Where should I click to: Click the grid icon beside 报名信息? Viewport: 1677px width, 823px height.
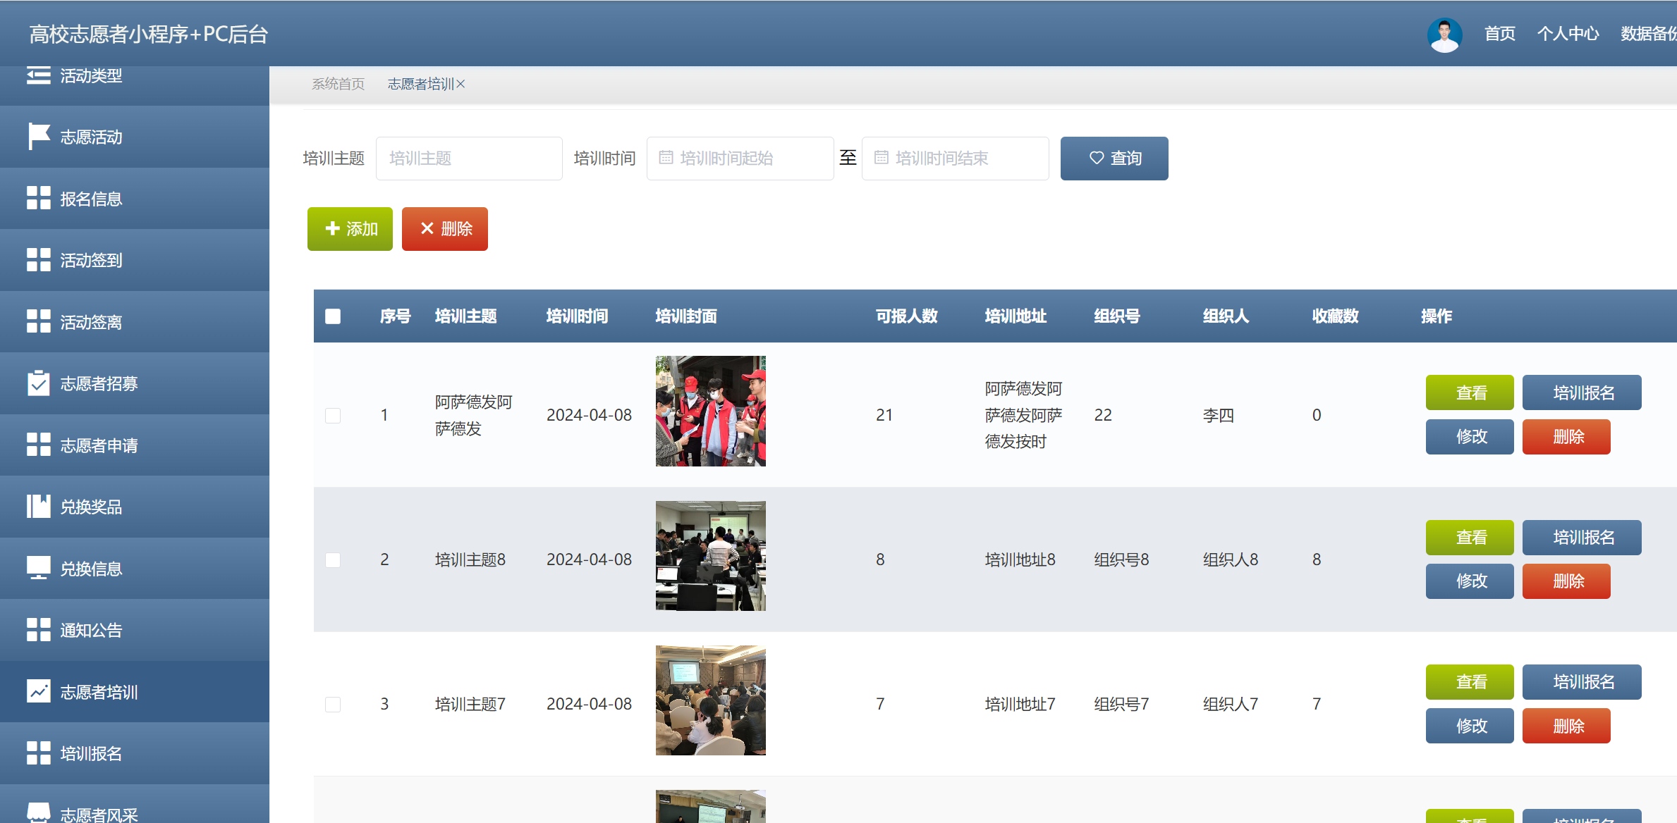click(x=38, y=198)
